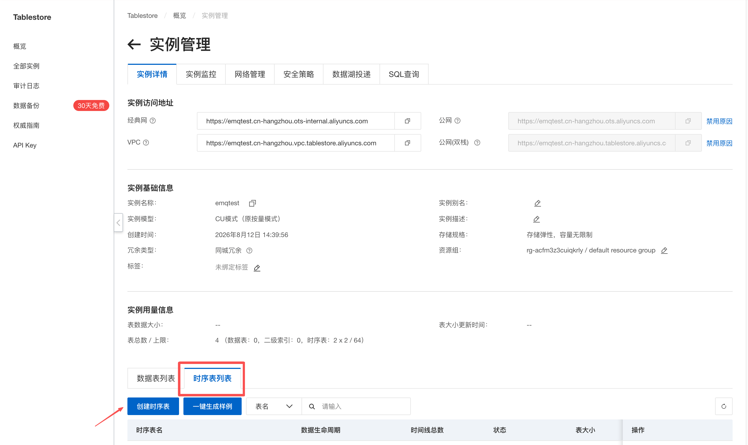748x445 pixels.
Task: Open 全部实例 in the sidebar
Action: coord(26,66)
